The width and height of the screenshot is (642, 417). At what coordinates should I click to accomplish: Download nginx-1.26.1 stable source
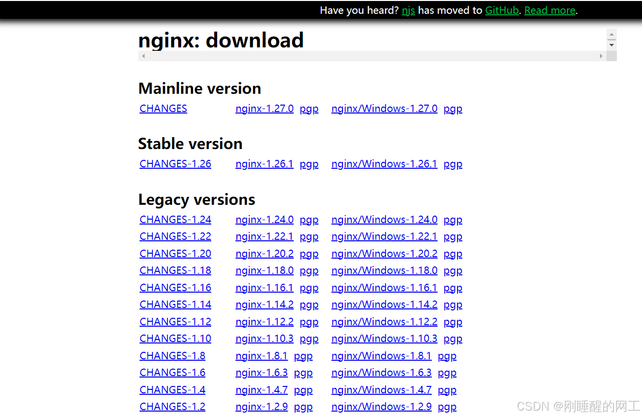coord(264,164)
